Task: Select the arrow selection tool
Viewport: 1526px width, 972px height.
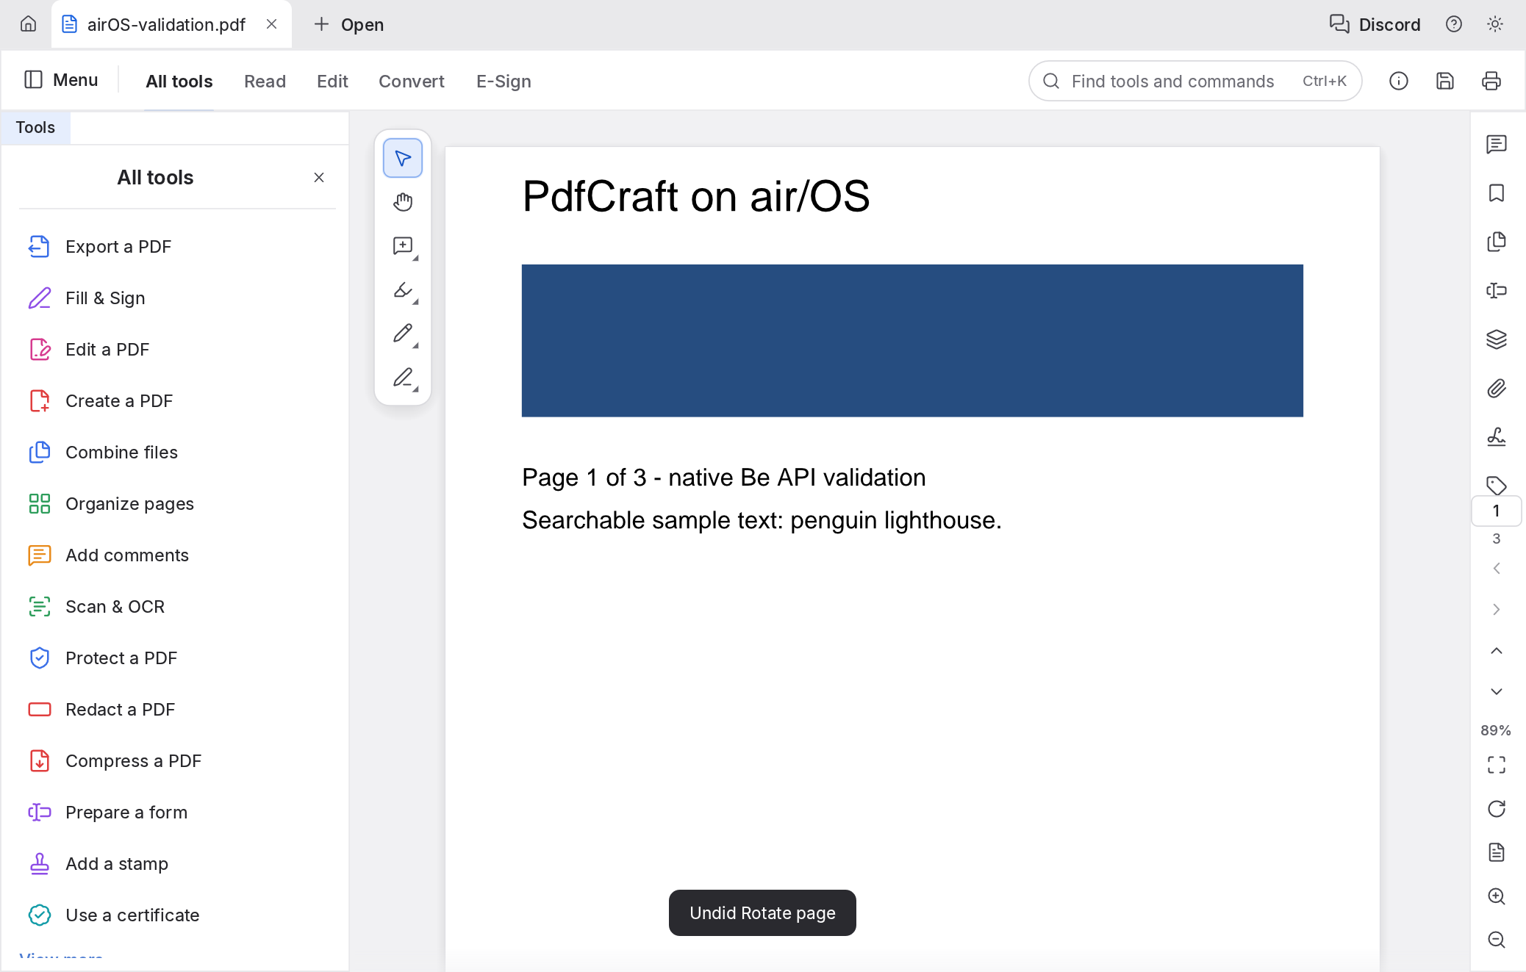Action: click(403, 158)
